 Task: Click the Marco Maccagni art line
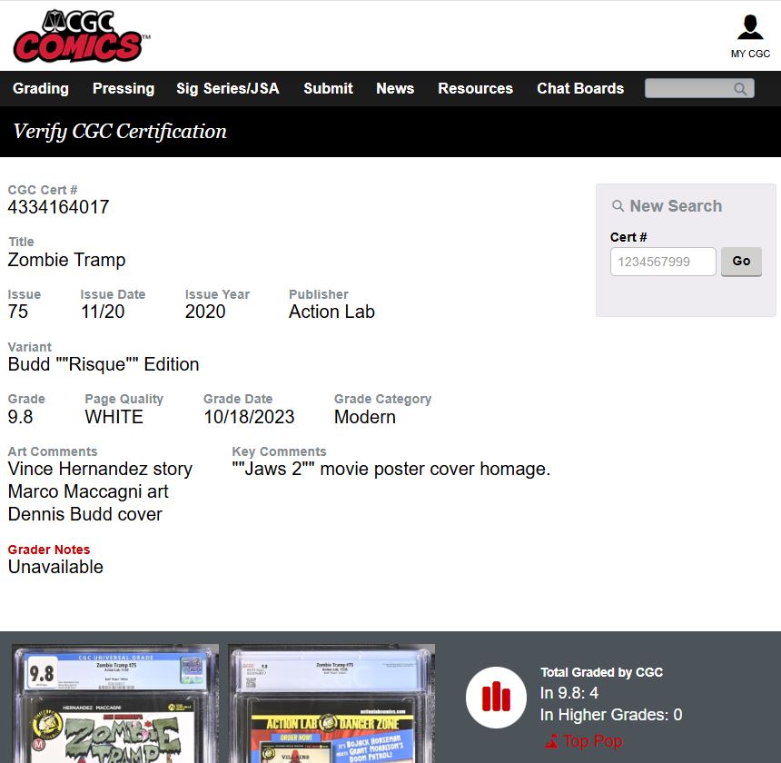[88, 491]
